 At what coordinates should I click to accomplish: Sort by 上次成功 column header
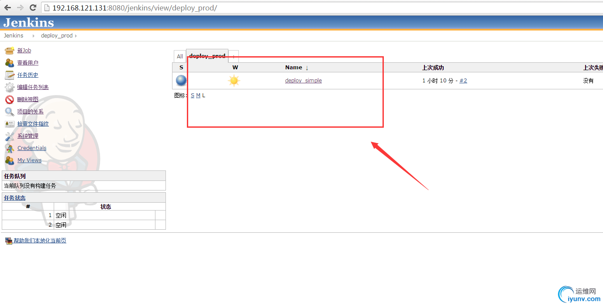[433, 68]
